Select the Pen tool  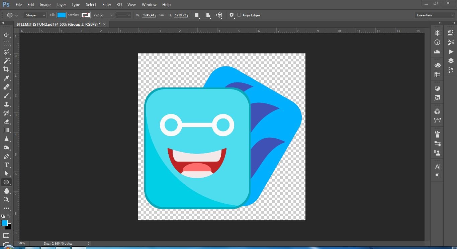(6, 156)
